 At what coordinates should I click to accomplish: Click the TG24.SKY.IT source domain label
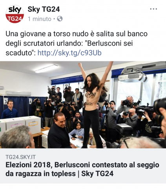20,157
